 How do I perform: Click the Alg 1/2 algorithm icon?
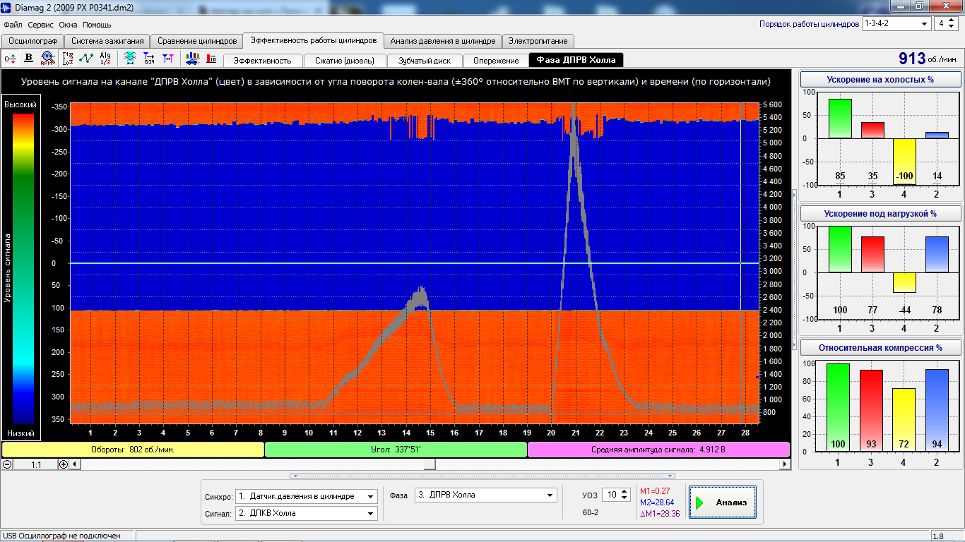coord(105,58)
